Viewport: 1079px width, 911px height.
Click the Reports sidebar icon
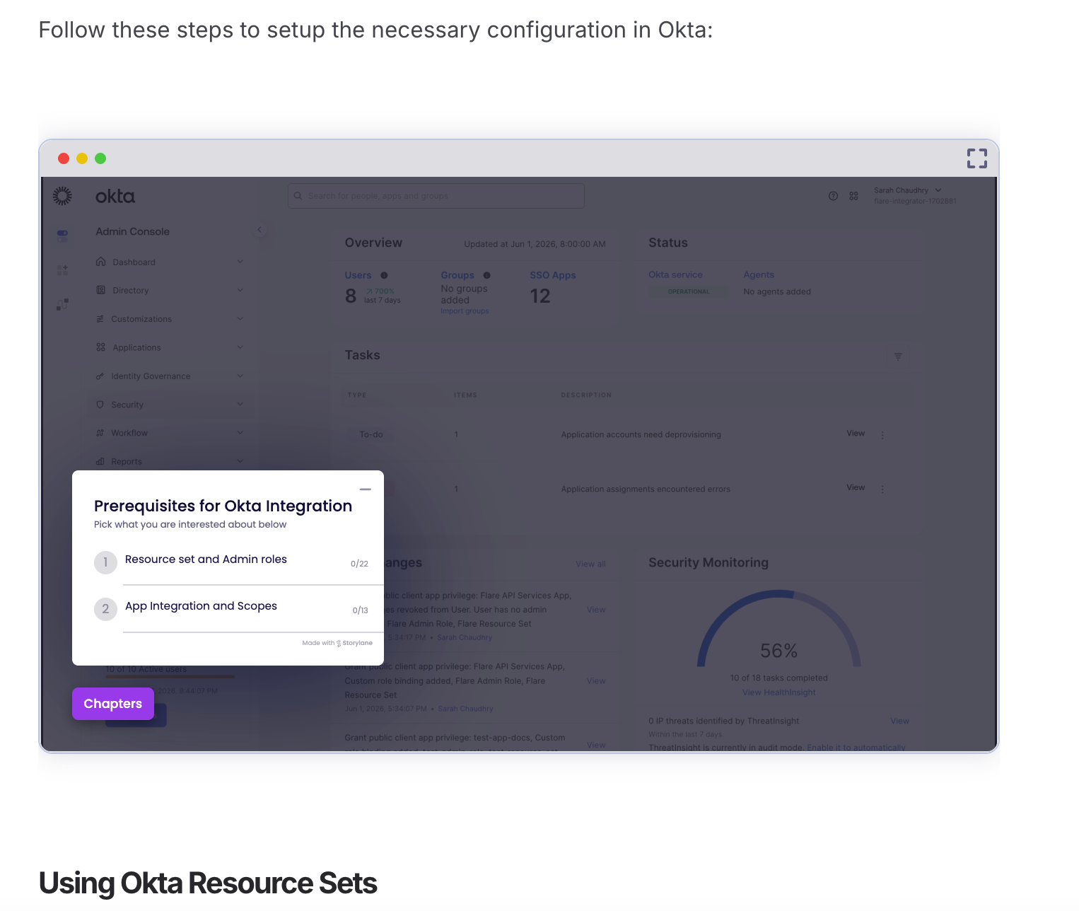[100, 461]
